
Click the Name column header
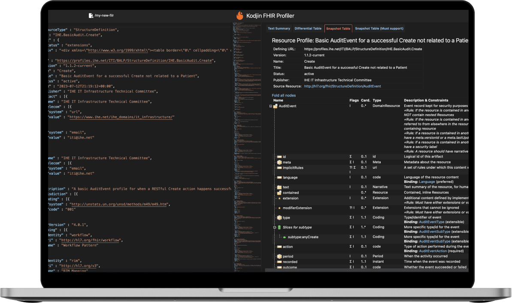pos(278,100)
